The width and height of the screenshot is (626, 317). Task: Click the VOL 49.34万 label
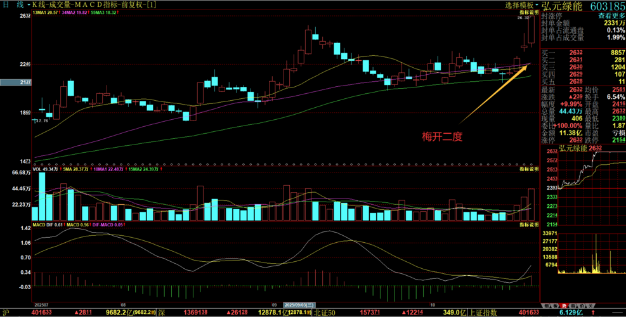pos(45,169)
